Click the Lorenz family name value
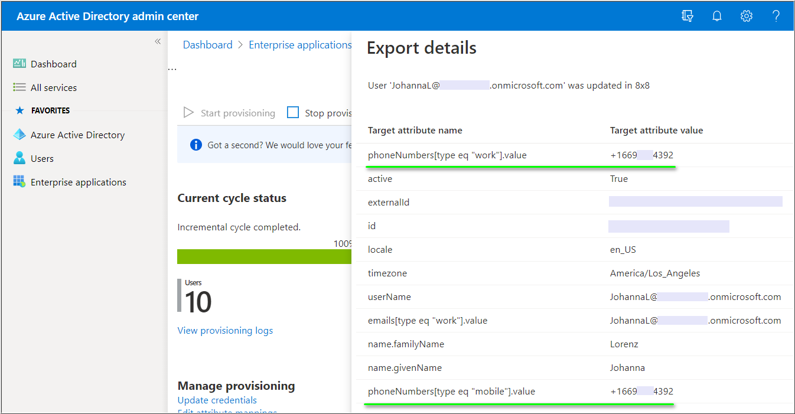Viewport: 795px width, 414px height. click(x=624, y=344)
